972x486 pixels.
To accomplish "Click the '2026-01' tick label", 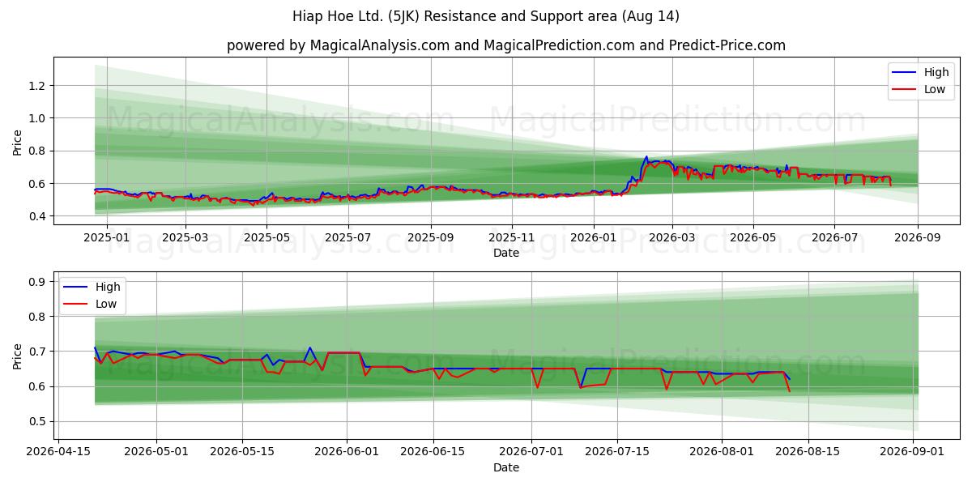I will [594, 237].
